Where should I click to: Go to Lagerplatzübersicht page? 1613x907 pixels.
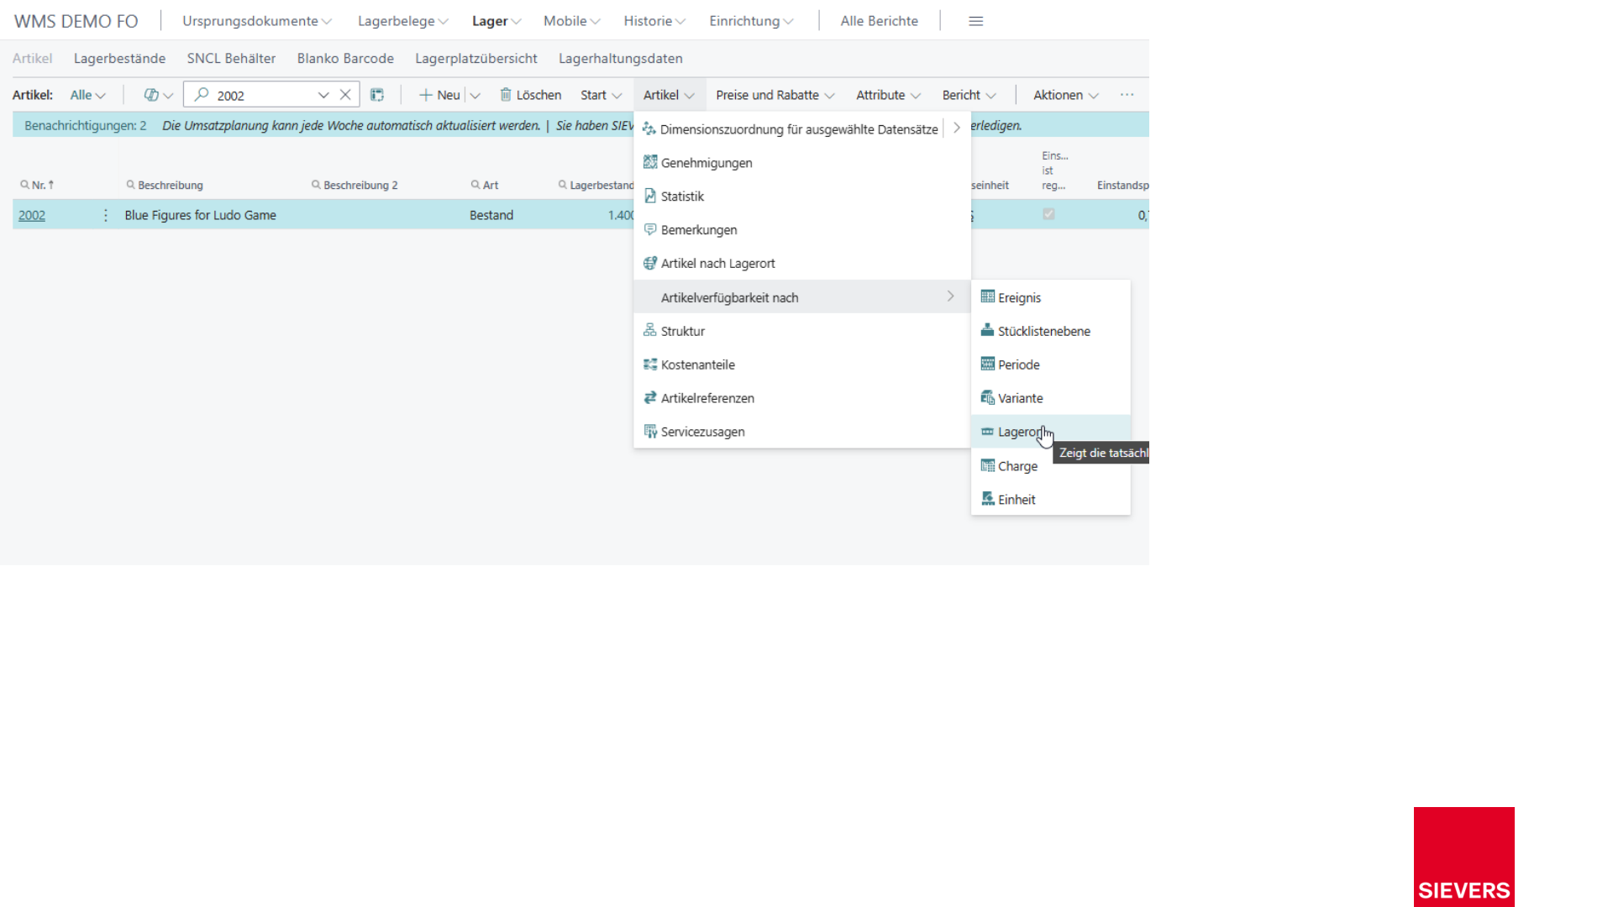(x=475, y=58)
